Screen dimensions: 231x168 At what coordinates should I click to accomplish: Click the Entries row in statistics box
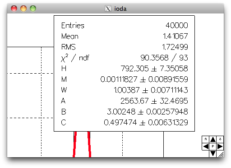coord(125,26)
